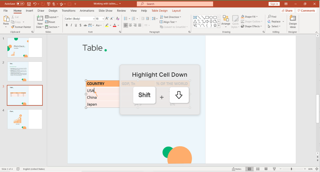
Task: Click spell check icon in status bar
Action: (18, 169)
